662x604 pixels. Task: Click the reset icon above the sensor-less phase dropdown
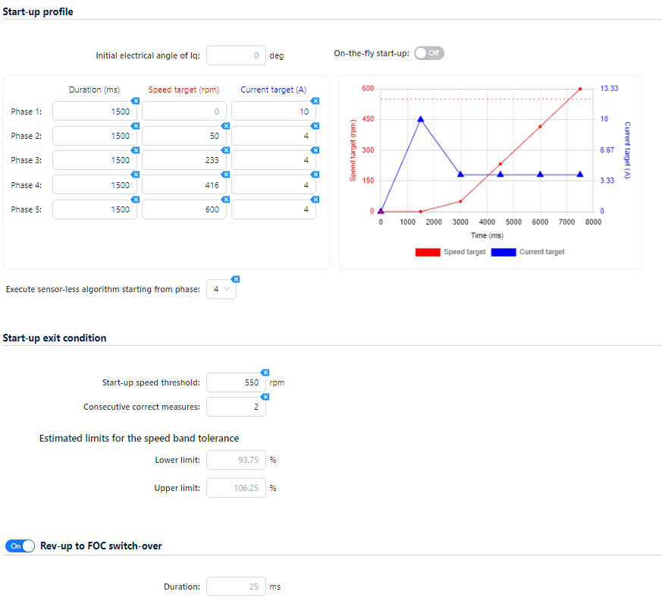click(235, 279)
